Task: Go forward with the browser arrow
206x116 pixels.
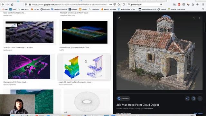Action: [x=8, y=5]
